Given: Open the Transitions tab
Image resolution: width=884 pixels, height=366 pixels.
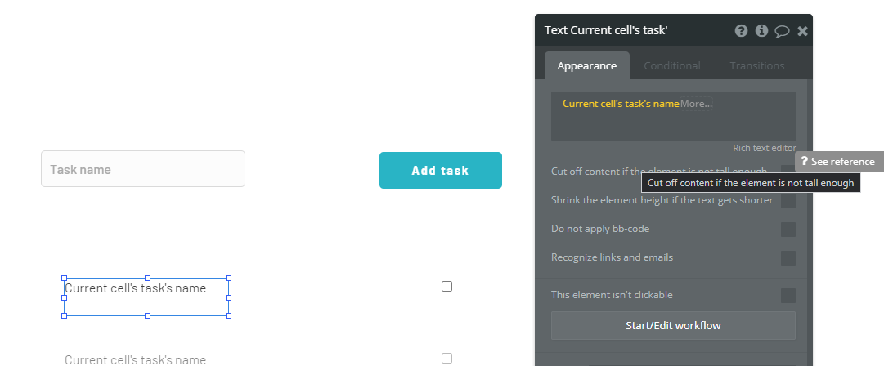Looking at the screenshot, I should [x=756, y=65].
